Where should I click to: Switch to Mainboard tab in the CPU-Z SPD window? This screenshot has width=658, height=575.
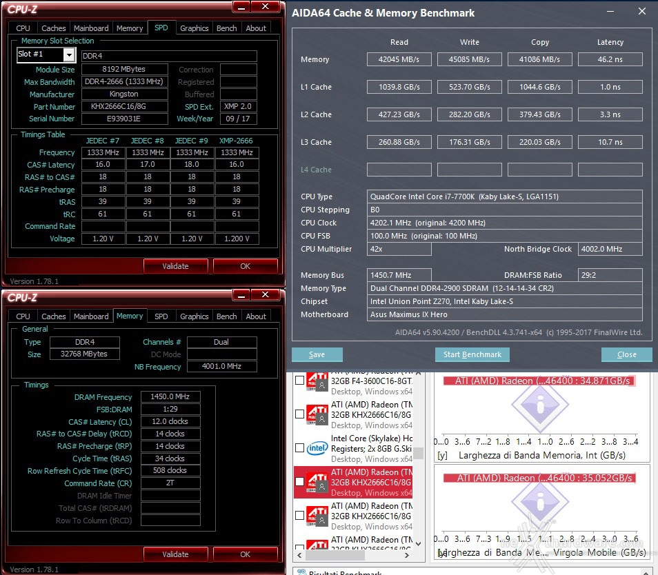(x=91, y=28)
